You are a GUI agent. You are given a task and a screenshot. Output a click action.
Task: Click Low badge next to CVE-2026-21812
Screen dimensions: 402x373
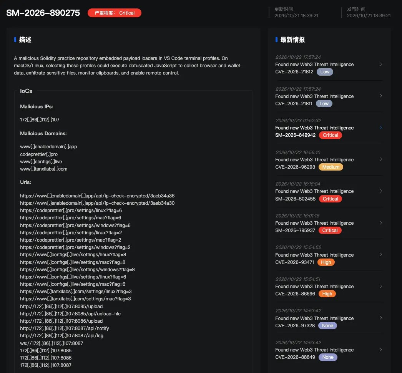[x=325, y=72]
